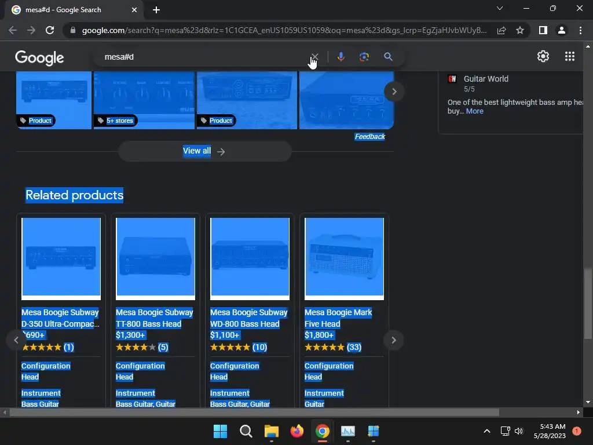Image resolution: width=593 pixels, height=445 pixels.
Task: Open Windows taskbar search
Action: click(246, 431)
